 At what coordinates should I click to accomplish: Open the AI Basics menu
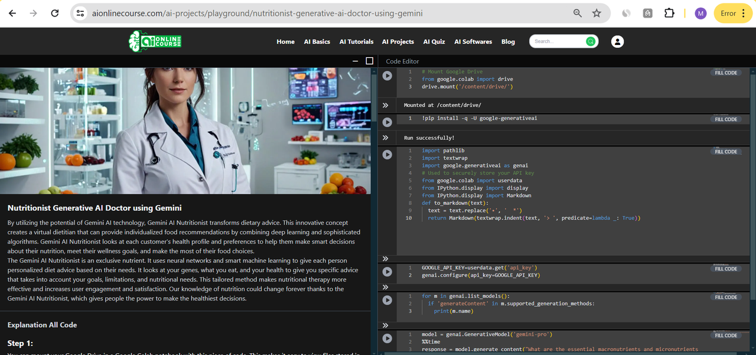coord(317,41)
